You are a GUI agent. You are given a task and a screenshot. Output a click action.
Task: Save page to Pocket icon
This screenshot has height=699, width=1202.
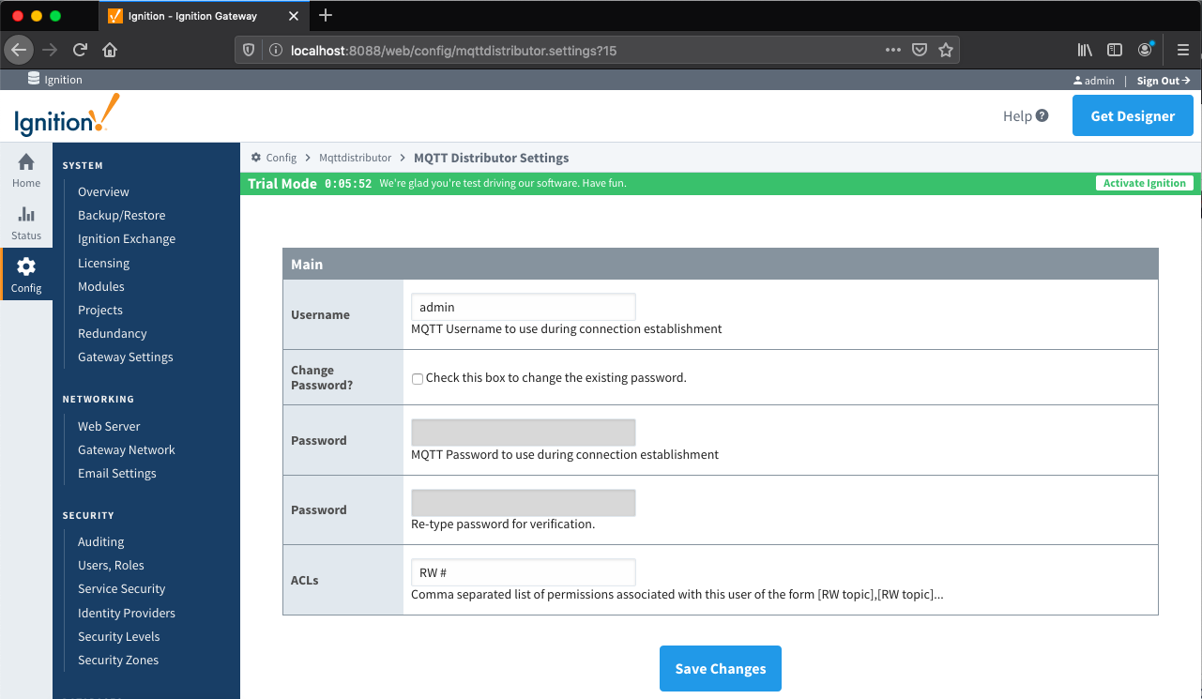(x=921, y=50)
